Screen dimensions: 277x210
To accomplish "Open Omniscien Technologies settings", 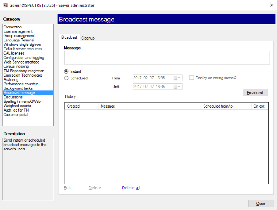I will [23, 75].
